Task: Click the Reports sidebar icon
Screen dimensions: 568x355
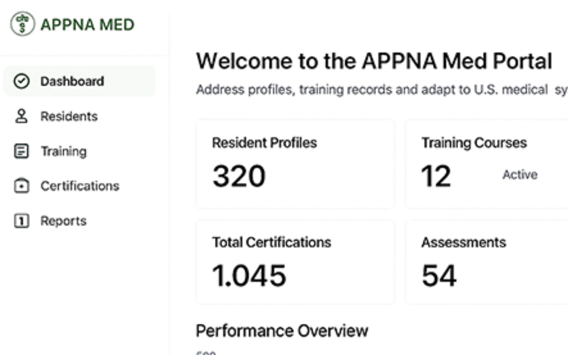Action: click(21, 221)
